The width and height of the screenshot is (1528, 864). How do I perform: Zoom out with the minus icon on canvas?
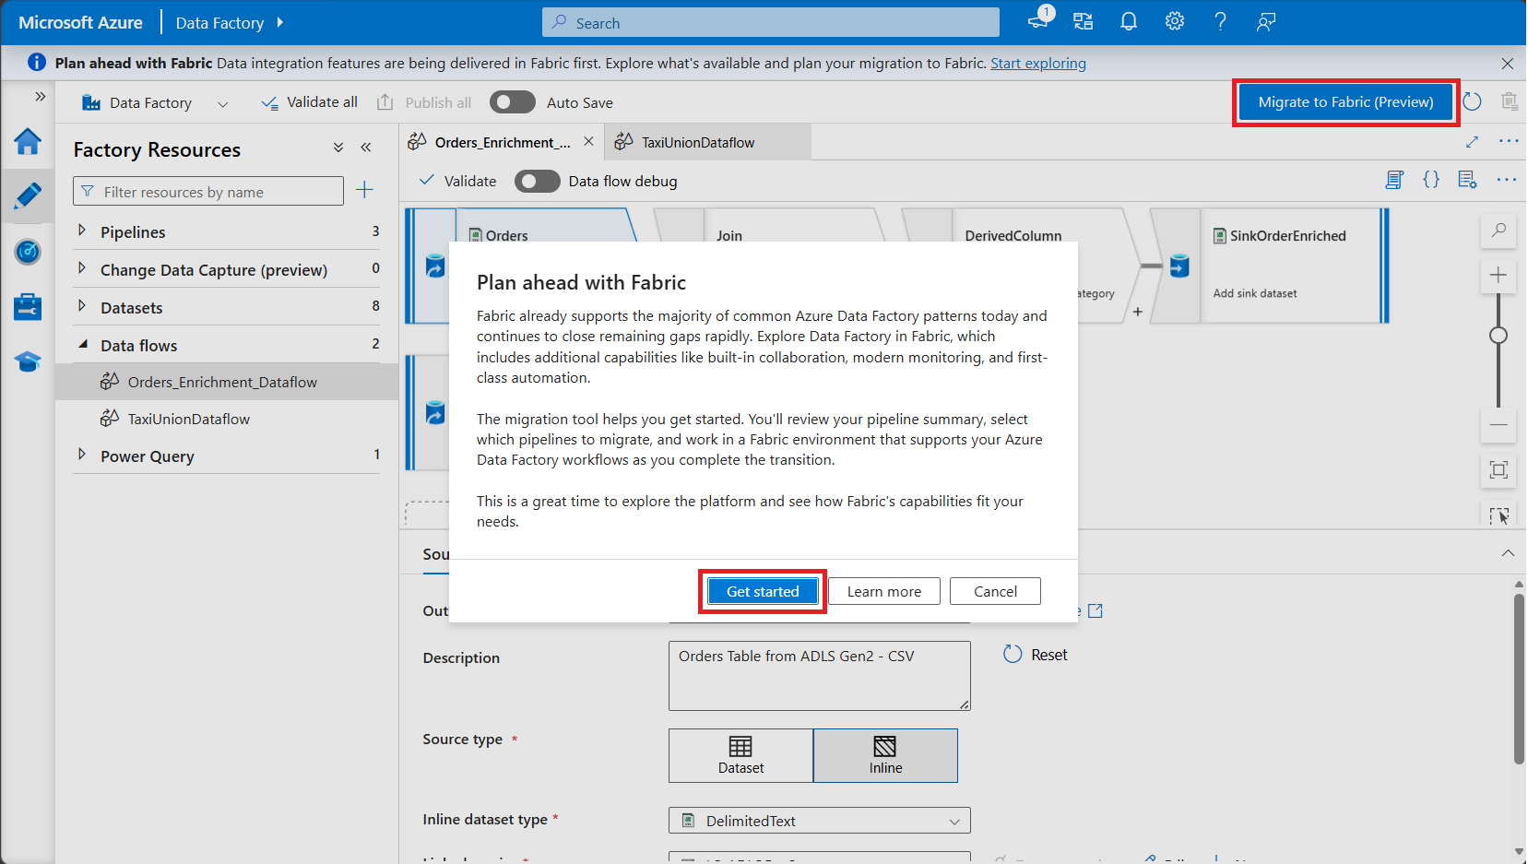tap(1498, 425)
